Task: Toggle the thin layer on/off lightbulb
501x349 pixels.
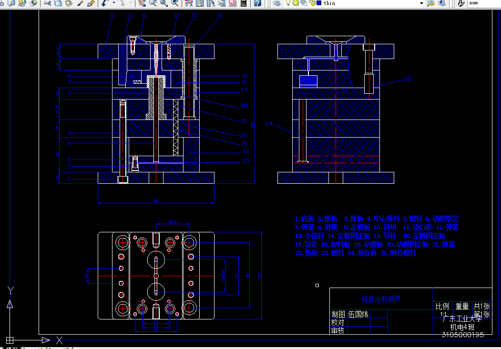Action: point(288,3)
